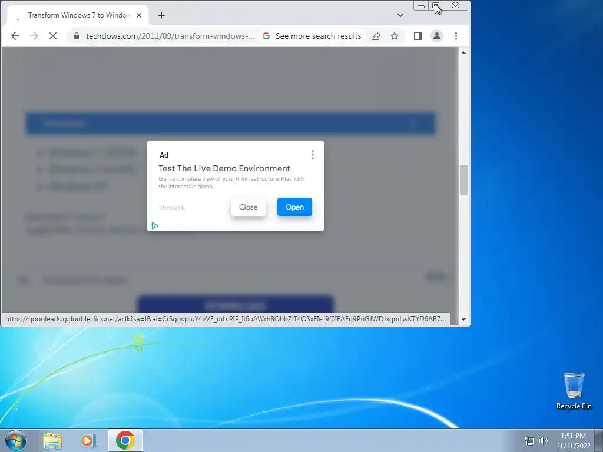Click the techdows.com address bar
The image size is (603, 452).
pyautogui.click(x=170, y=36)
